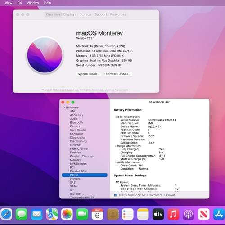Screen dimensions: 225x225
Task: Switch to the Resources tab
Action: point(118,14)
